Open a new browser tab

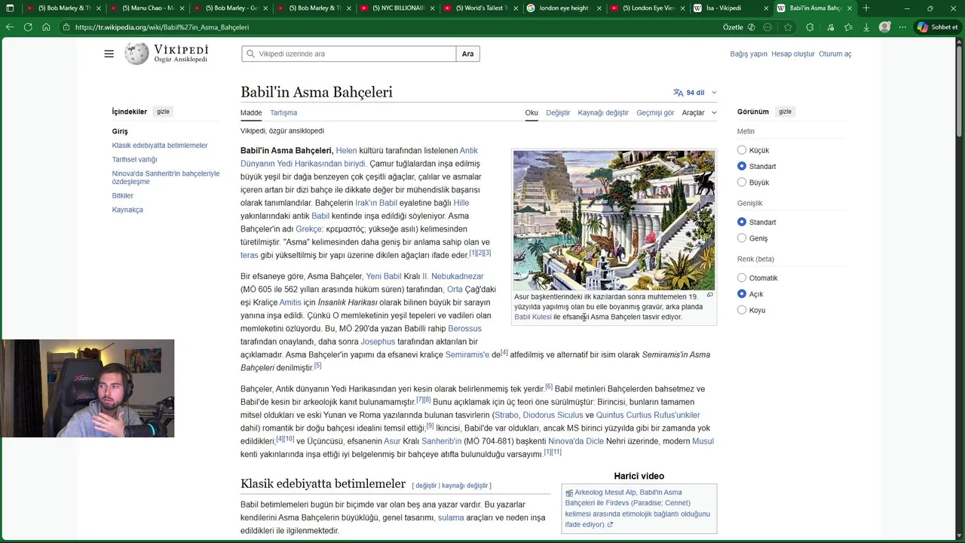865,8
